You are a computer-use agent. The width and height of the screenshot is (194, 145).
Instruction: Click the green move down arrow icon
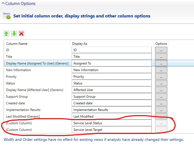(x=14, y=33)
